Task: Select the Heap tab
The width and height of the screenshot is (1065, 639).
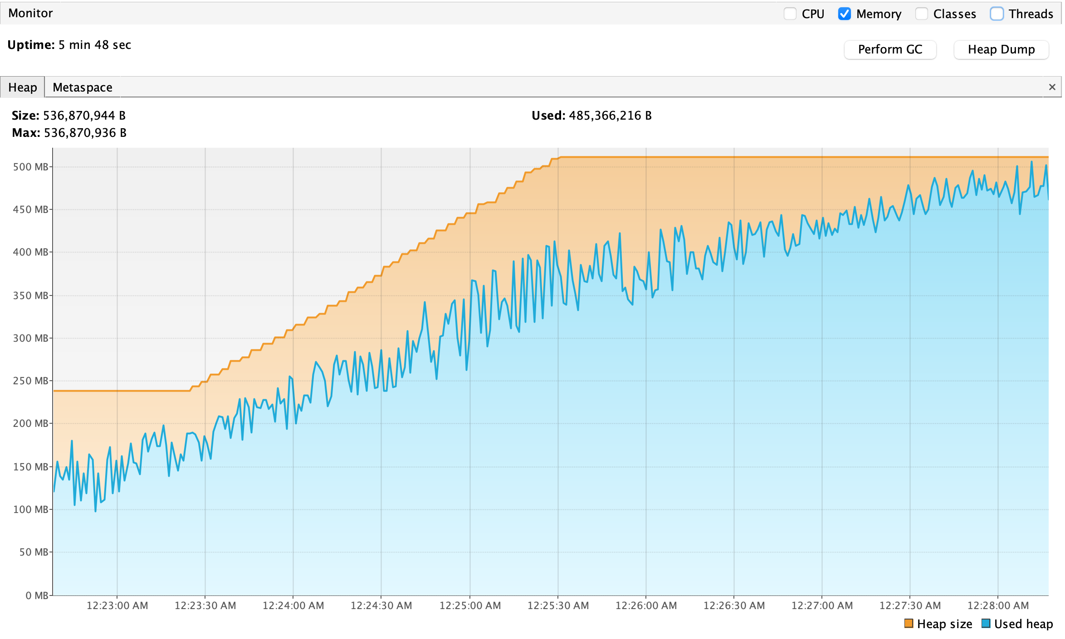Action: click(23, 87)
